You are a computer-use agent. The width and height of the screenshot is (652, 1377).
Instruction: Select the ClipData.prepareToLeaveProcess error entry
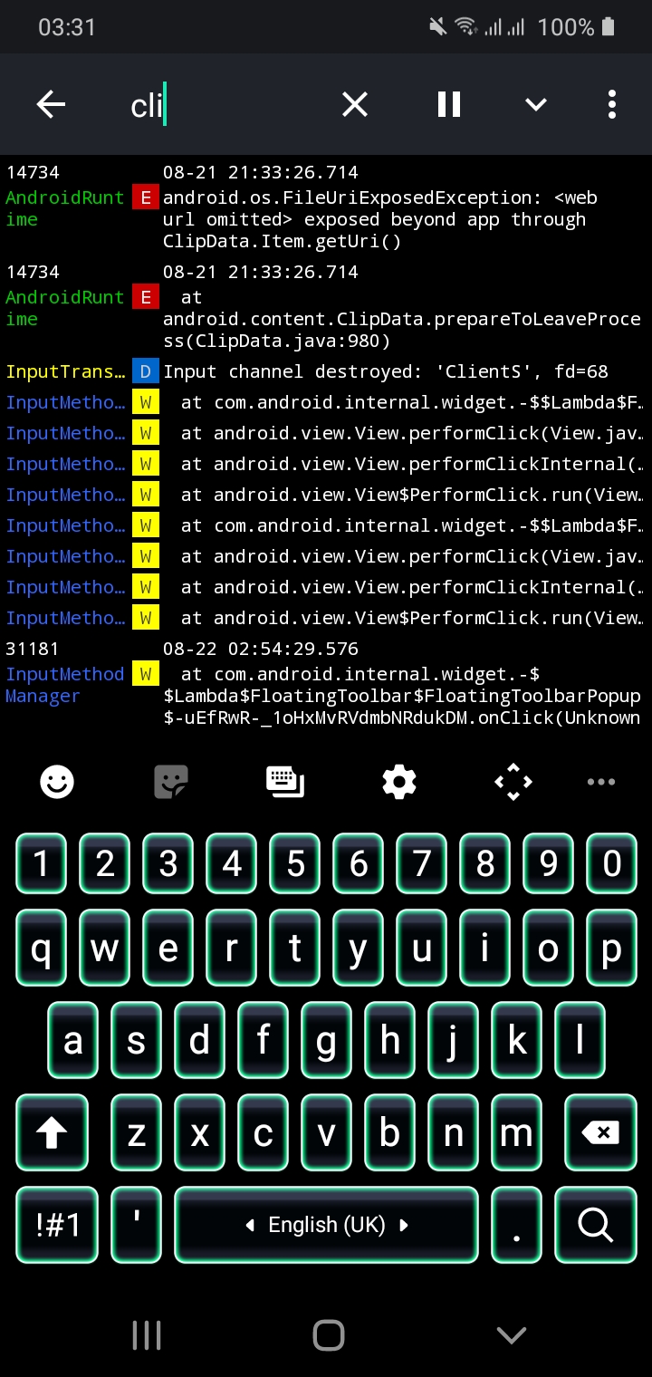326,308
